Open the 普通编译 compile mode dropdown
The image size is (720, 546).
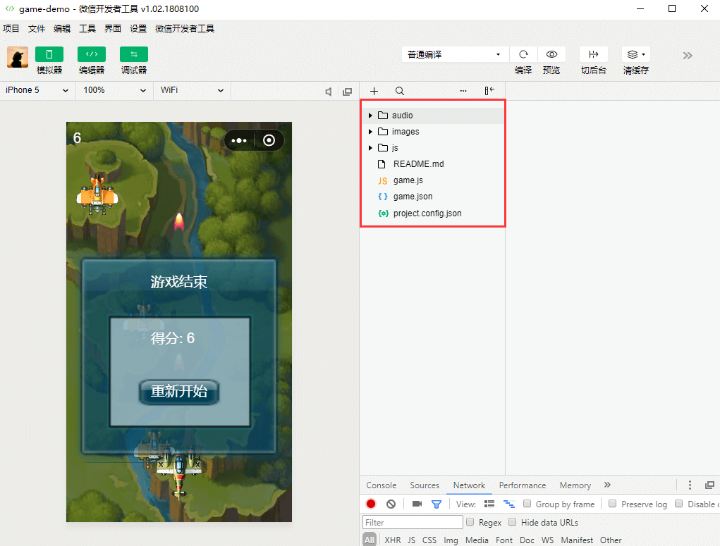pyautogui.click(x=455, y=54)
